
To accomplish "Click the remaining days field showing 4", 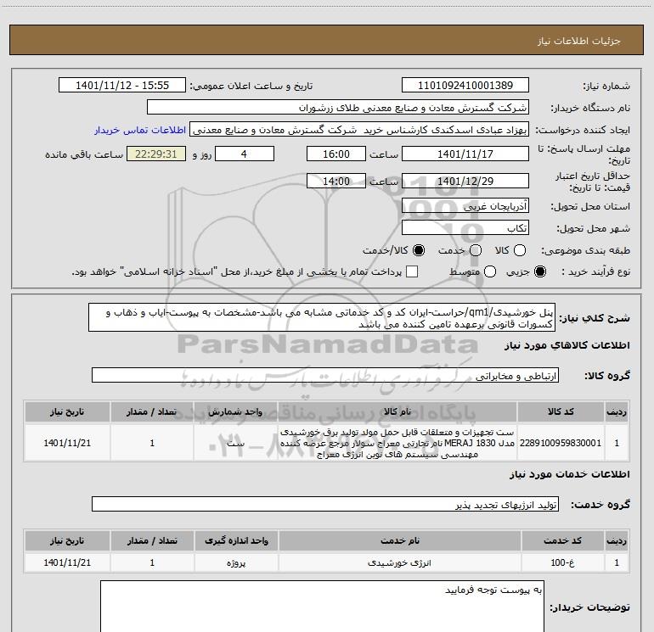I will point(245,154).
